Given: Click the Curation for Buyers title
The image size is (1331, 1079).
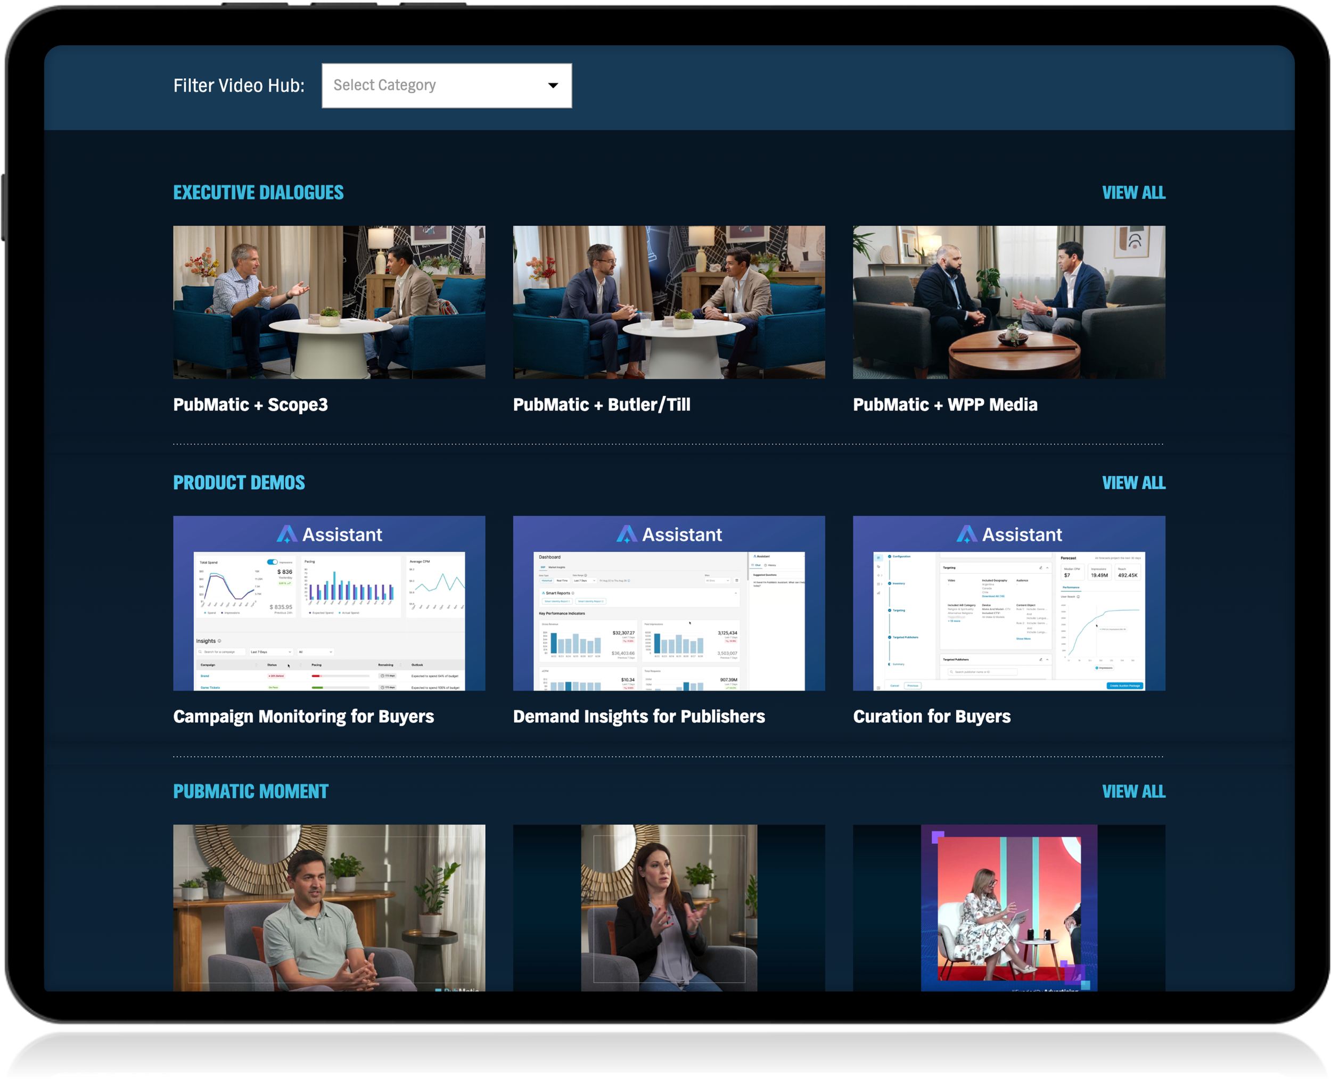Looking at the screenshot, I should 931,716.
